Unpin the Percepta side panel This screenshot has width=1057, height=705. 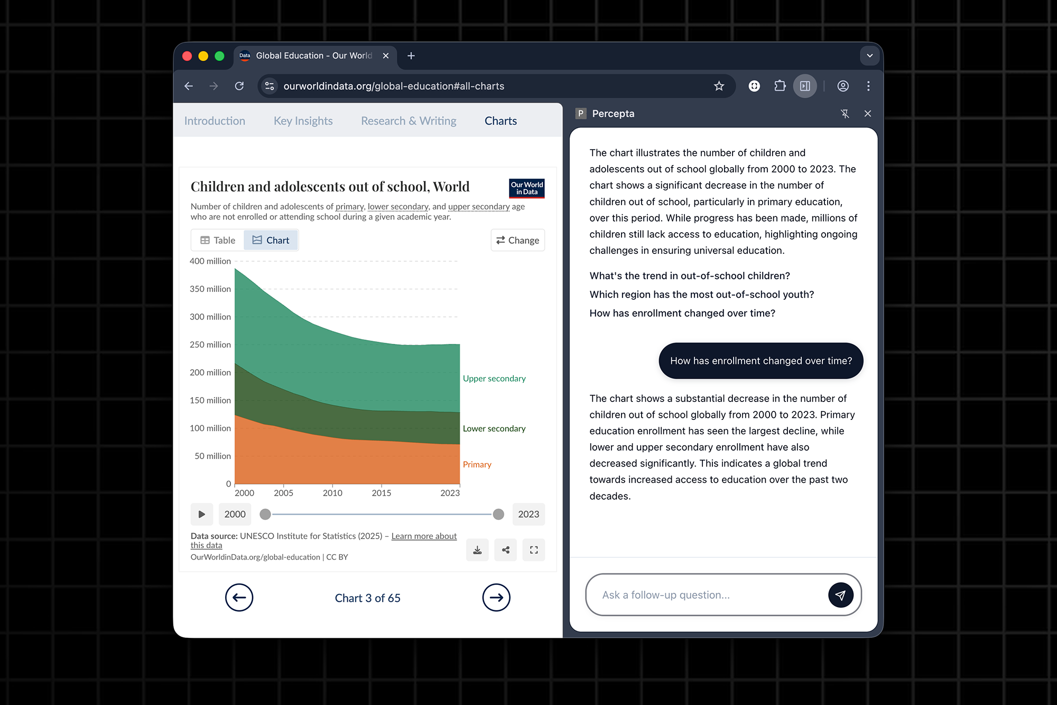pyautogui.click(x=845, y=114)
